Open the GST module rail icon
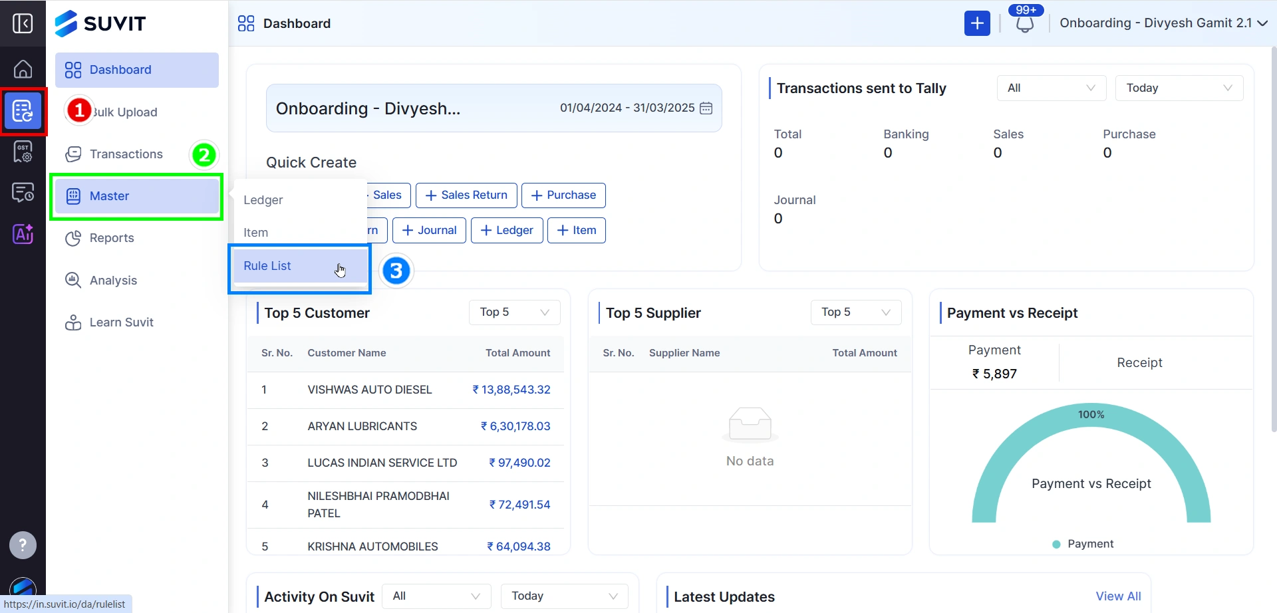Viewport: 1277px width, 613px height. [23, 152]
